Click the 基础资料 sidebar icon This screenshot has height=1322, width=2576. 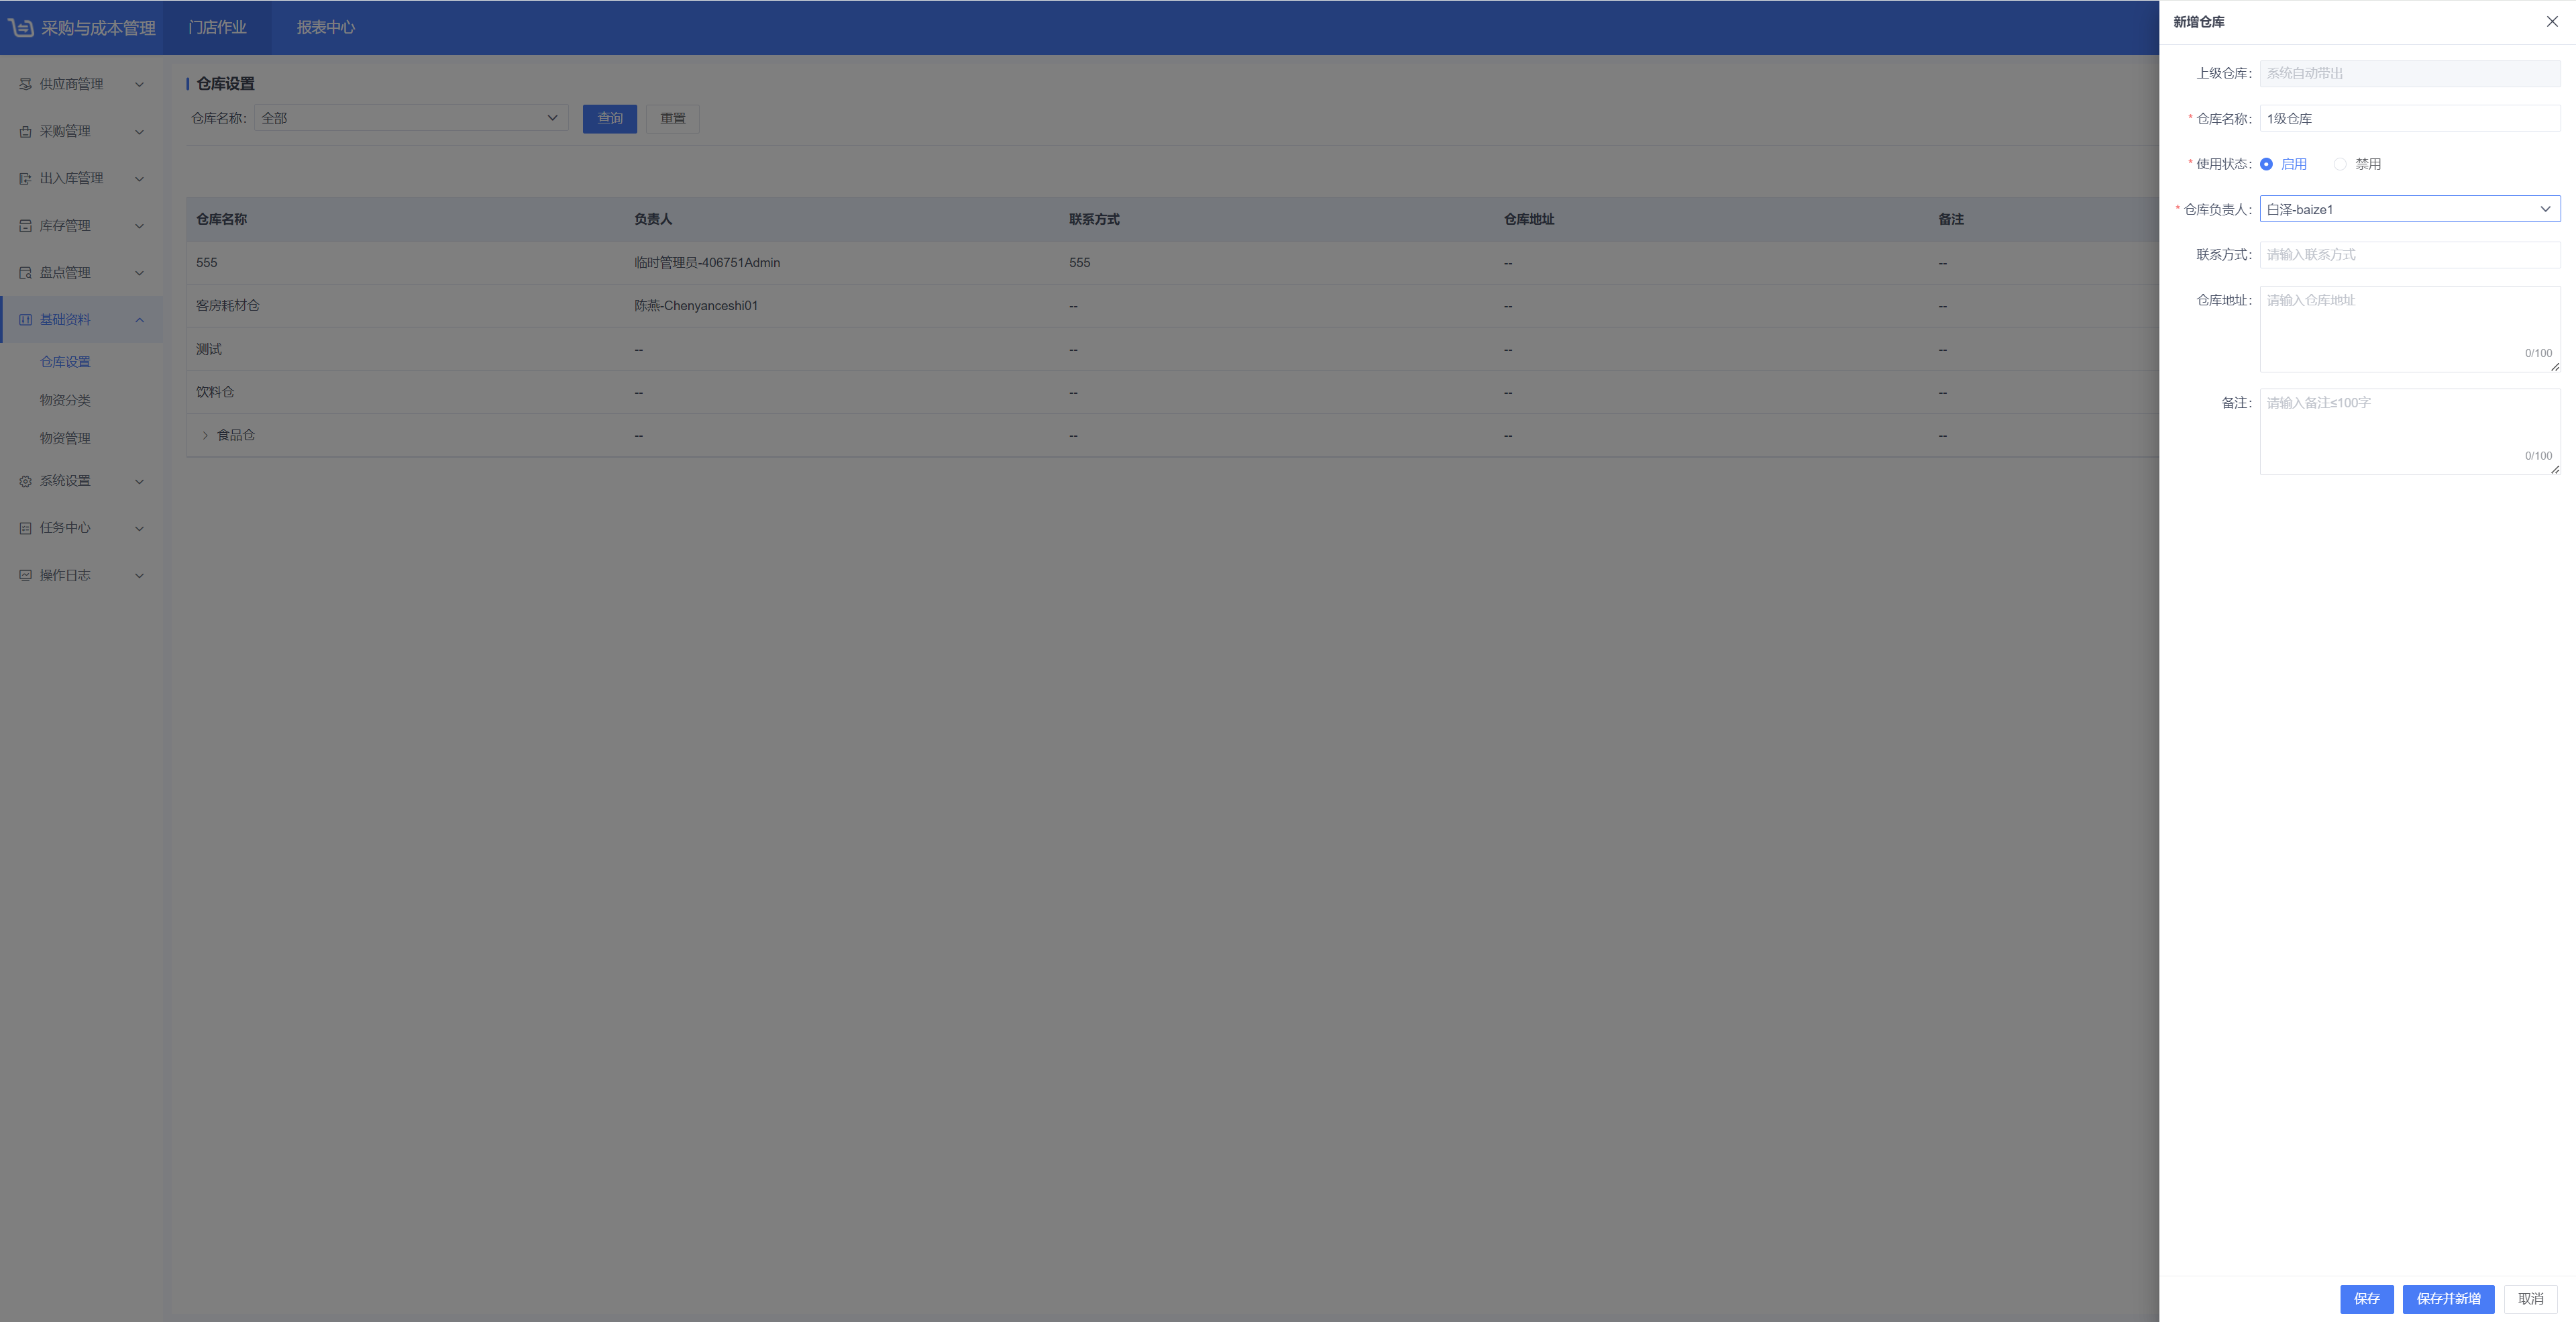click(25, 320)
